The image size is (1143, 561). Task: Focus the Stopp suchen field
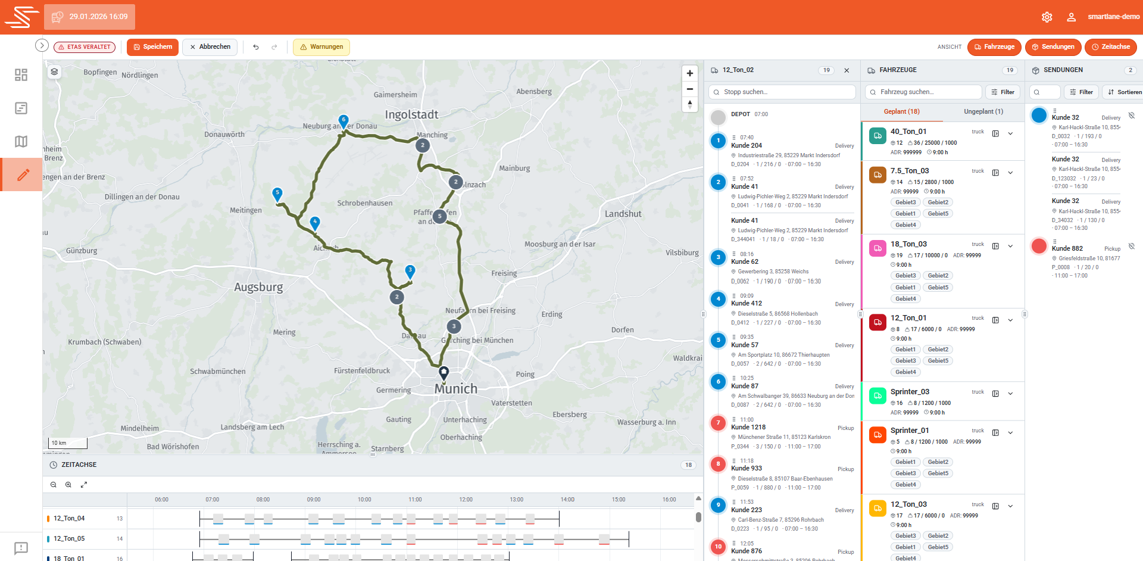[x=782, y=92]
